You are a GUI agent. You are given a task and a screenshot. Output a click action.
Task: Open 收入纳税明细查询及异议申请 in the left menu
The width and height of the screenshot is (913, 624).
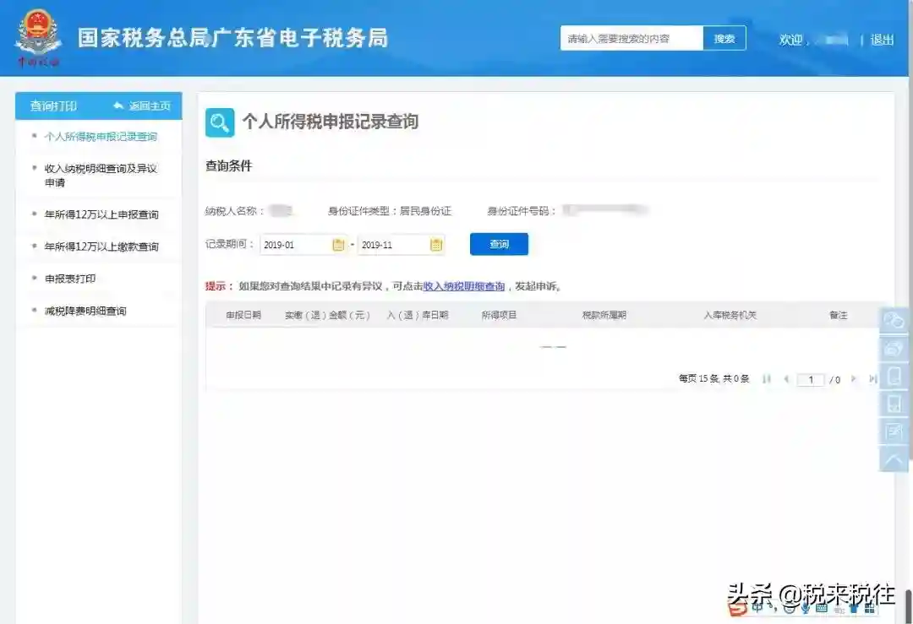pyautogui.click(x=101, y=175)
